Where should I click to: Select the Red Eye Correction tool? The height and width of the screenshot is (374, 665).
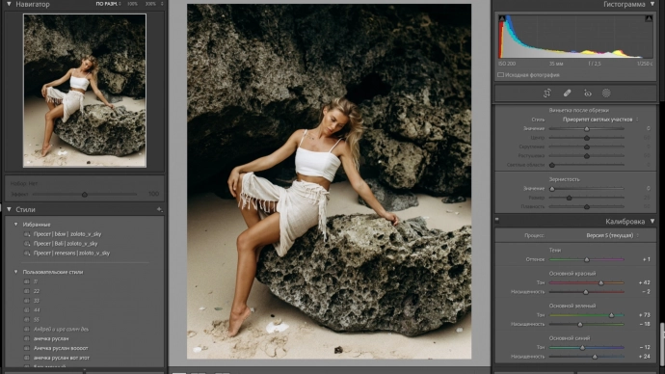click(587, 93)
